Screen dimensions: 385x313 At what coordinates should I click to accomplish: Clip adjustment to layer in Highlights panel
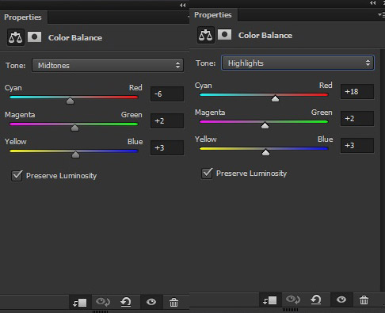pos(270,300)
